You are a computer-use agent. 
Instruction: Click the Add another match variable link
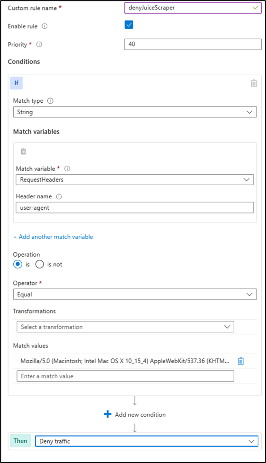tap(53, 237)
